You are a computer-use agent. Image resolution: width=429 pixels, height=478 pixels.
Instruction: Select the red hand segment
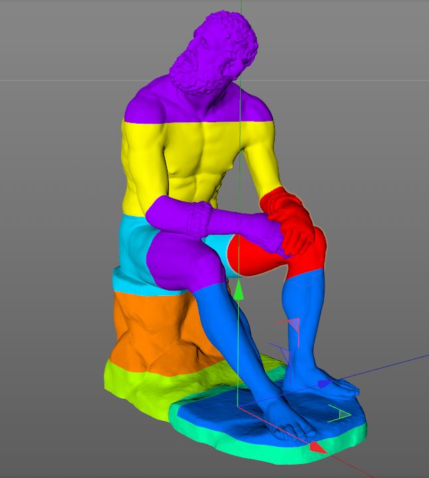(x=288, y=219)
